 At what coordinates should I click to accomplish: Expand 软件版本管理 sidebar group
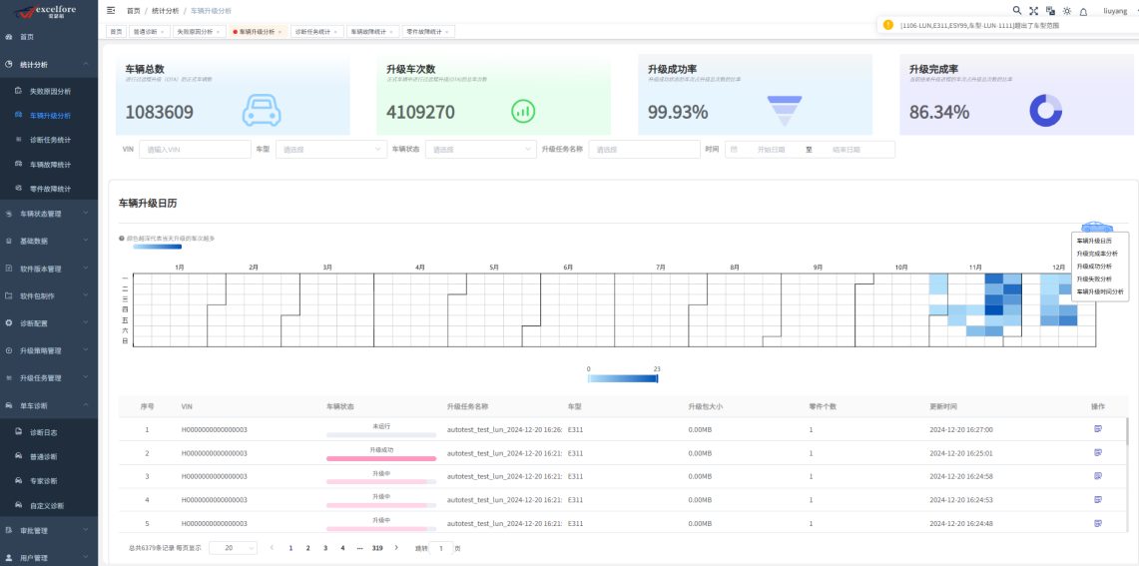(x=49, y=269)
